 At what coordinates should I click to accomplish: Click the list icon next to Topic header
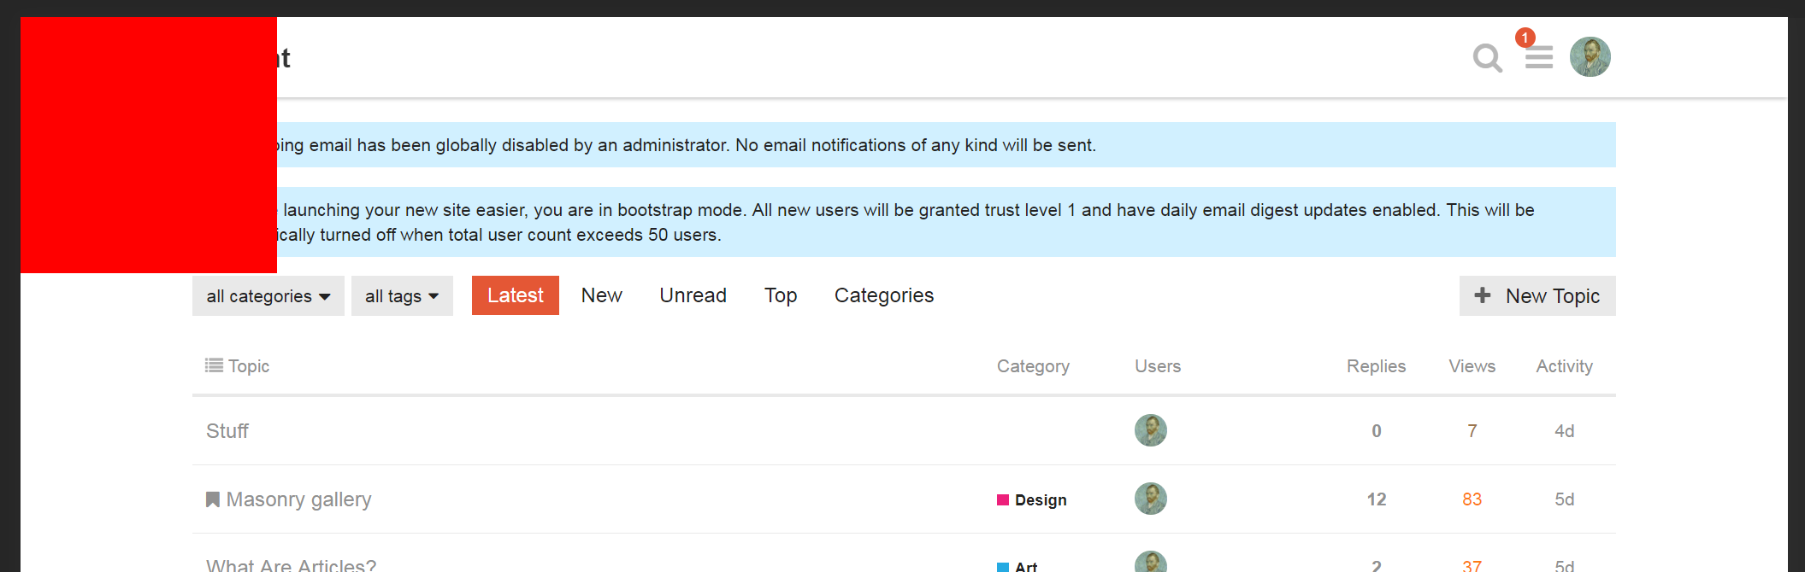click(x=214, y=365)
